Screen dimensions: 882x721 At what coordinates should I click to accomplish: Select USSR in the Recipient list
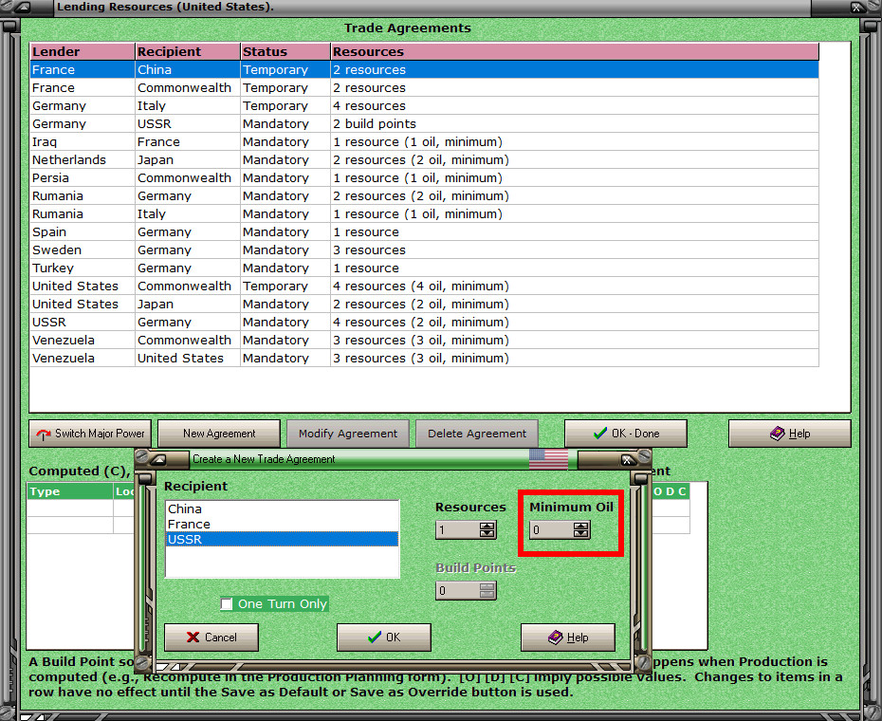click(x=282, y=539)
